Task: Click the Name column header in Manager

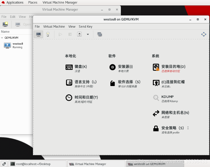Action: (5, 32)
